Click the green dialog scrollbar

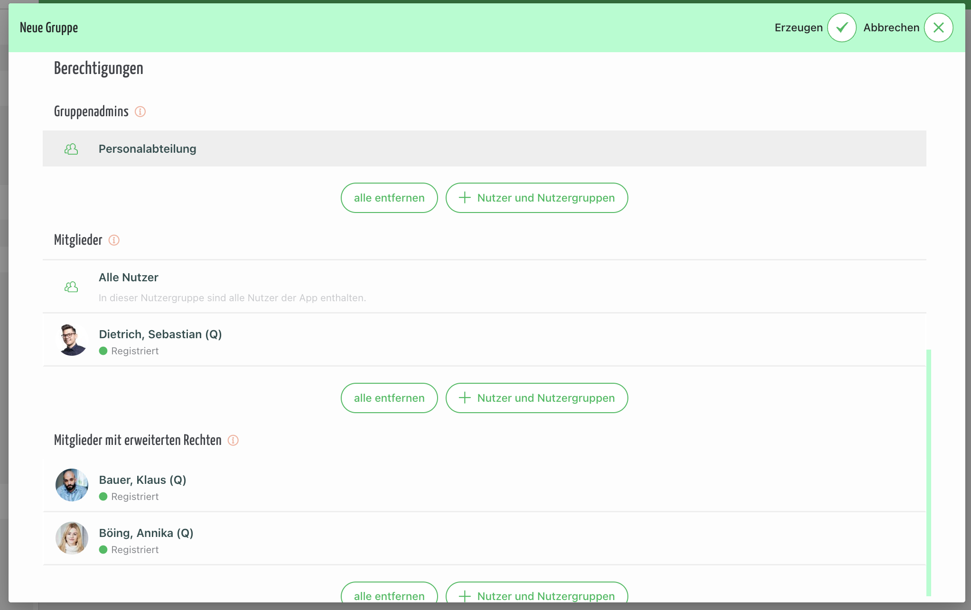[929, 472]
